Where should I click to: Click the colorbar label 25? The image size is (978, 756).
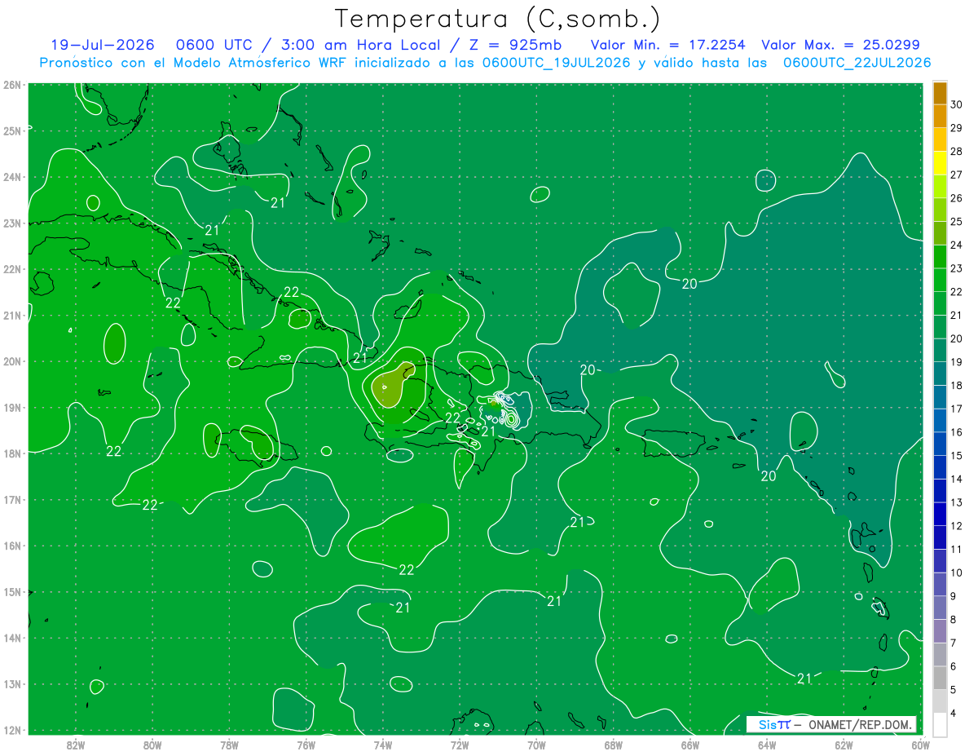pyautogui.click(x=956, y=221)
